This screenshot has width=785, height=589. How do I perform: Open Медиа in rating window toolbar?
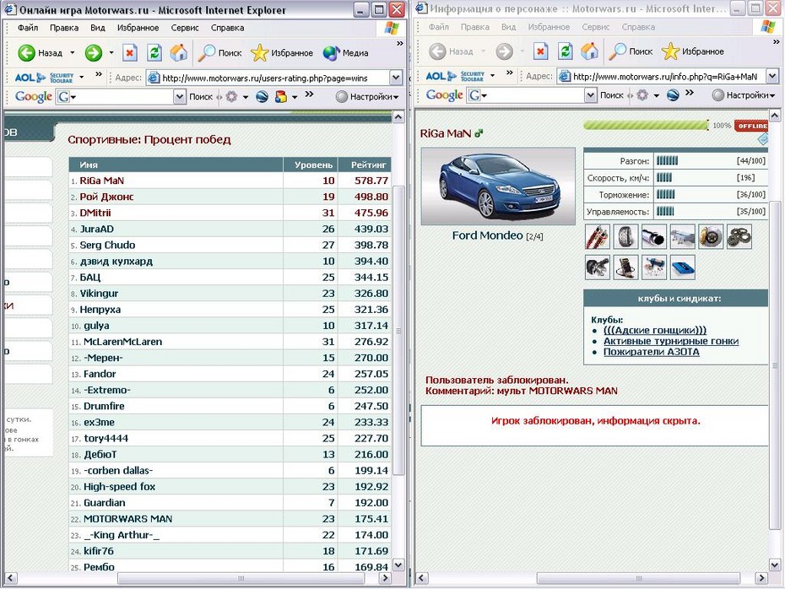point(346,52)
